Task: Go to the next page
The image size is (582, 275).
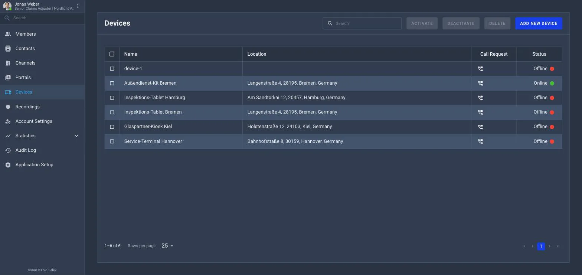Action: pos(550,246)
